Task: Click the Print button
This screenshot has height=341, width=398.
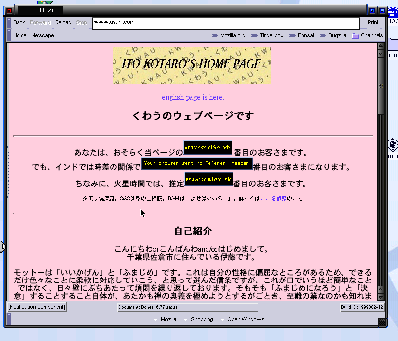Action: point(373,22)
